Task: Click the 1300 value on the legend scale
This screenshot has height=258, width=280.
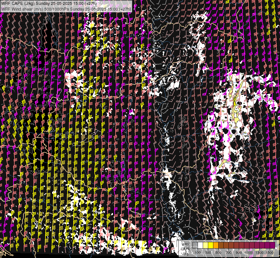Action: click(259, 253)
